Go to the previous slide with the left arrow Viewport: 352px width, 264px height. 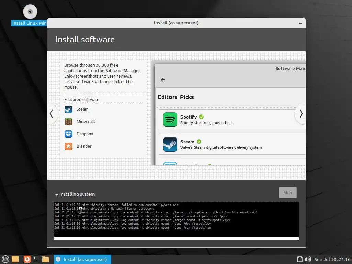click(x=52, y=113)
